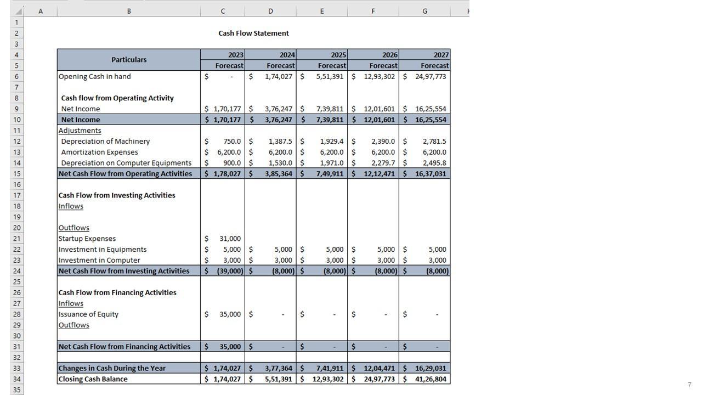Viewport: 702px width, 395px height.
Task: Select change in cash value 7,41,911
Action: (322, 368)
